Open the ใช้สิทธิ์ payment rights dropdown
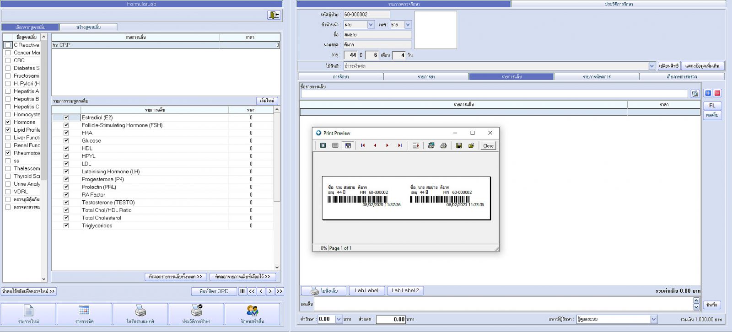The height and width of the screenshot is (332, 732). [651, 66]
